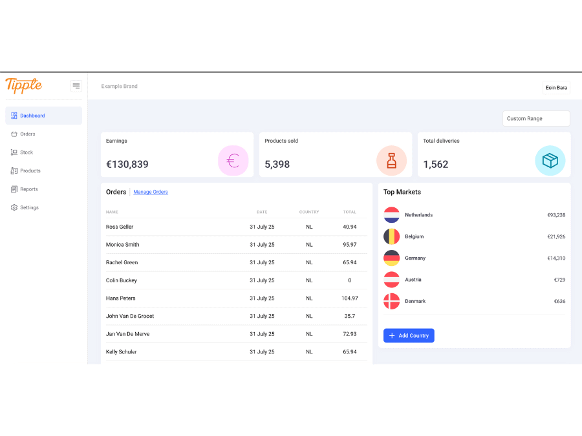The image size is (582, 436).
Task: Click the 40.94 order total
Action: coord(350,227)
